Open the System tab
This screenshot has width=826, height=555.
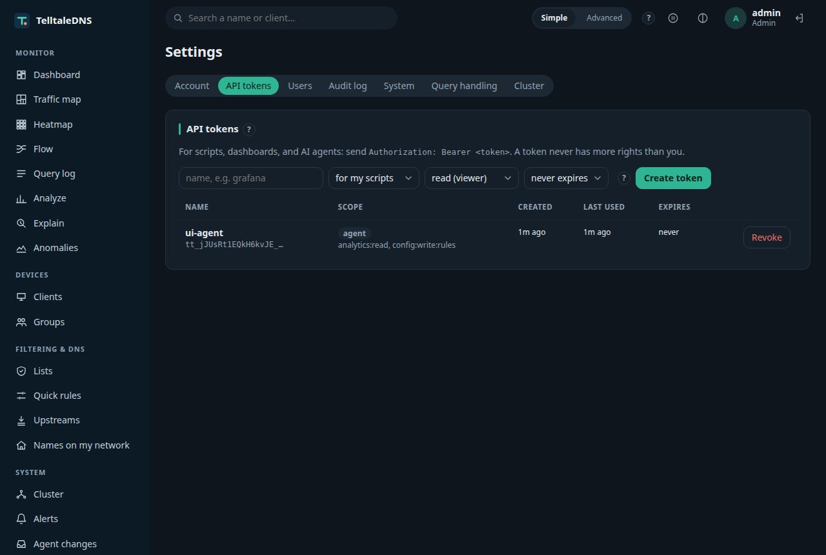399,86
